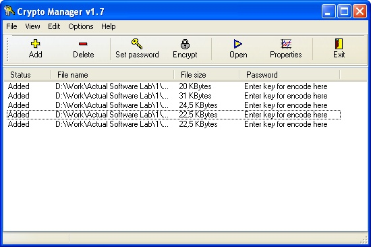Click the Added status in the 24,5 KBytes row
This screenshot has width=371, height=247.
pyautogui.click(x=19, y=105)
